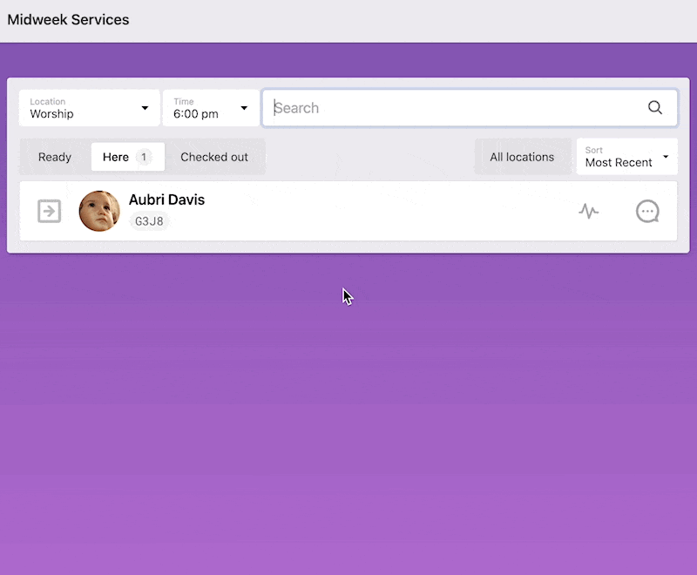Click the magnifying glass search icon
Viewport: 697px width, 575px height.
click(655, 108)
